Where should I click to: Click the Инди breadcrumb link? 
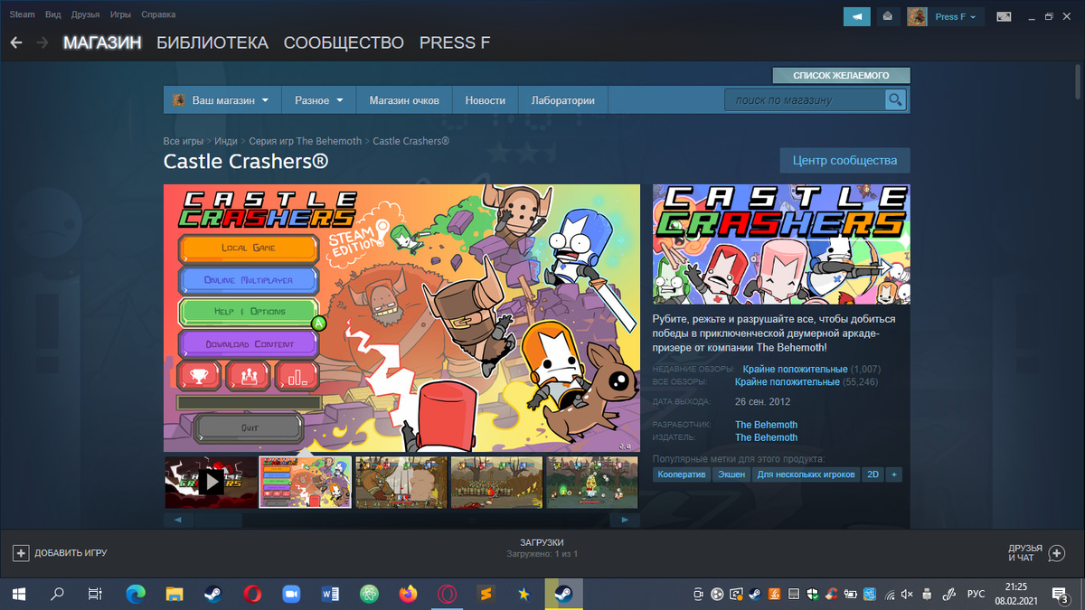point(226,141)
